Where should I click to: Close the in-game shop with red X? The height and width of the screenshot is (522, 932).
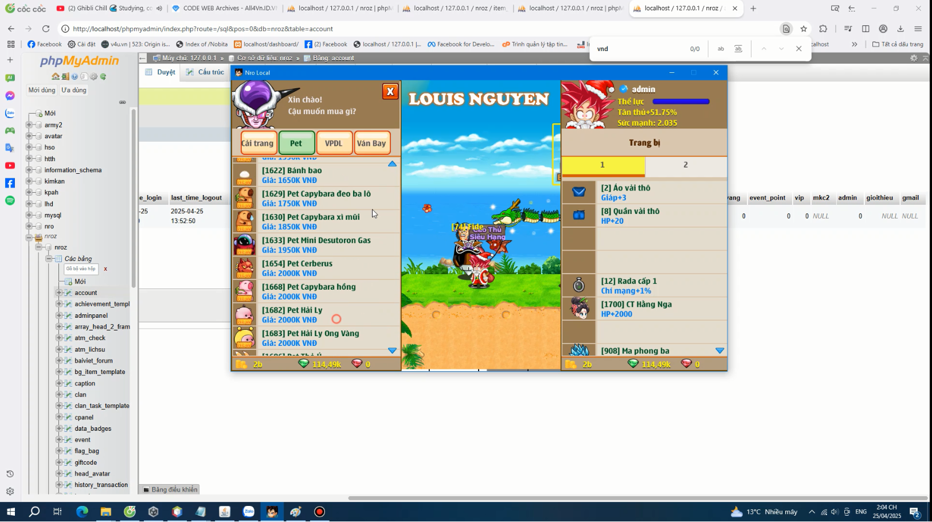tap(390, 91)
